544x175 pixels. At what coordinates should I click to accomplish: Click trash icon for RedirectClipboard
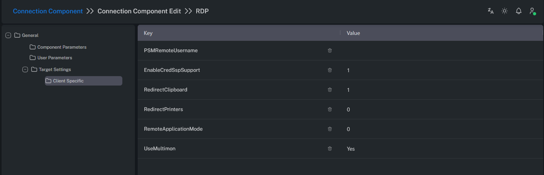330,90
